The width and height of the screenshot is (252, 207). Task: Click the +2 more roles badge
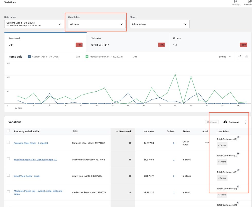222,145
